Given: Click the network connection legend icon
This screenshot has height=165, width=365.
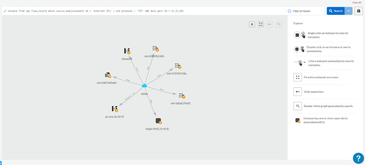Looking at the screenshot, I should 300,63.
